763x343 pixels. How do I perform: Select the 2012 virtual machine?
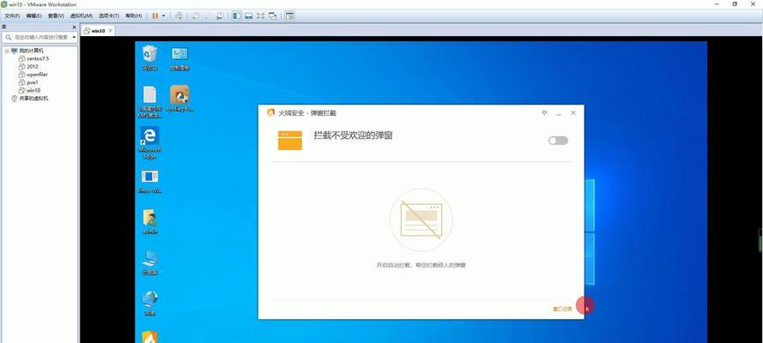[x=32, y=67]
